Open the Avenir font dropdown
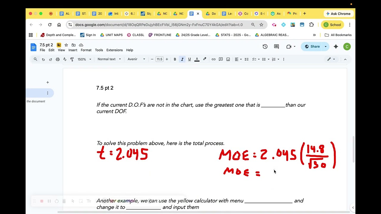 [x=136, y=59]
